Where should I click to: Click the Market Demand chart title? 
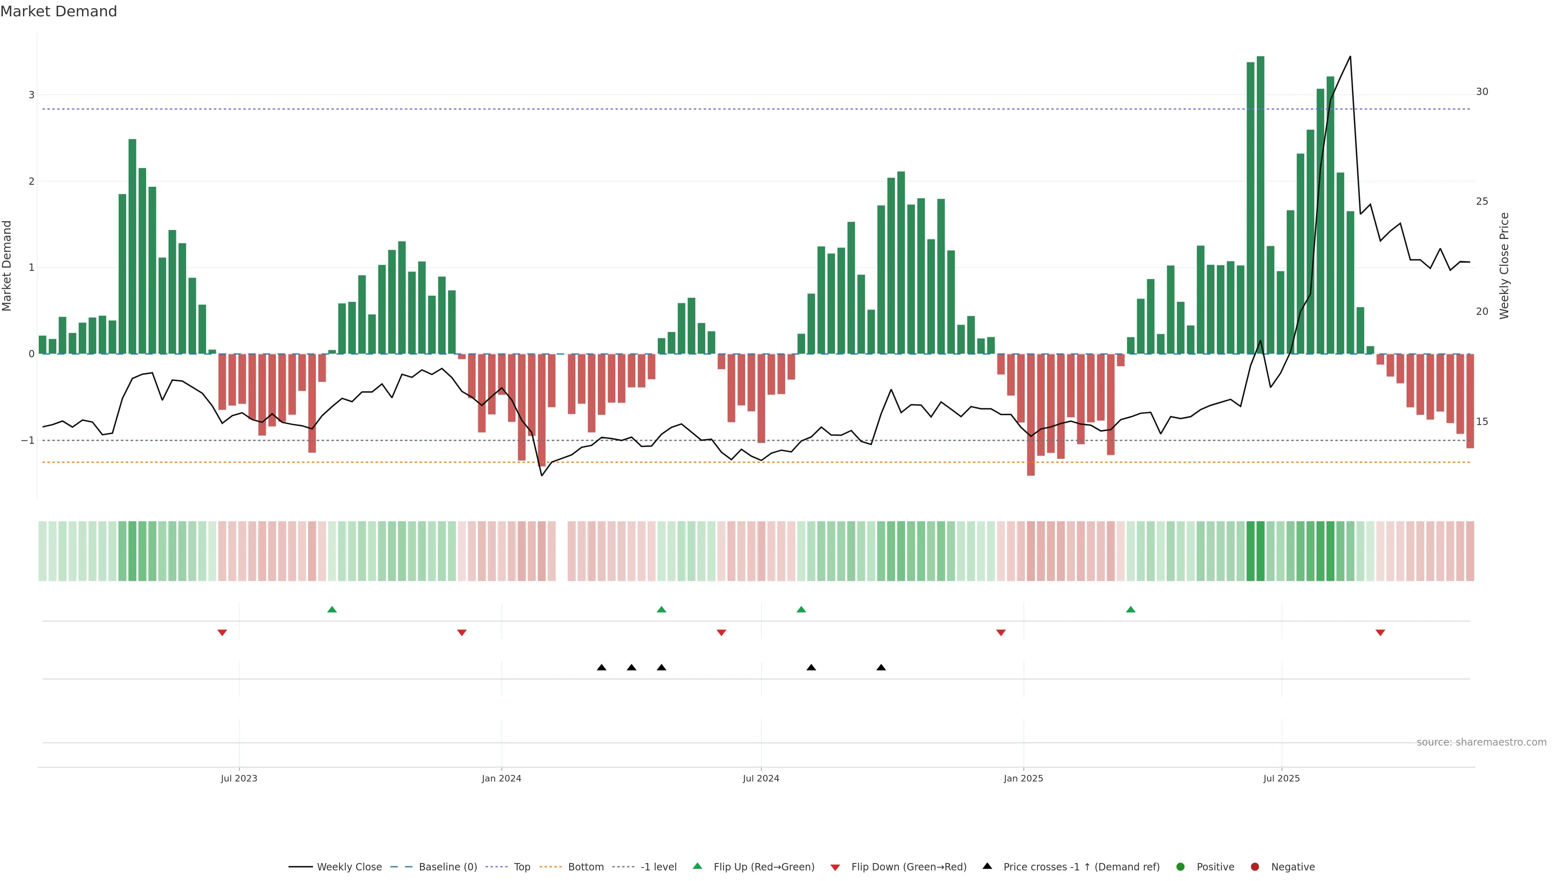pos(58,11)
